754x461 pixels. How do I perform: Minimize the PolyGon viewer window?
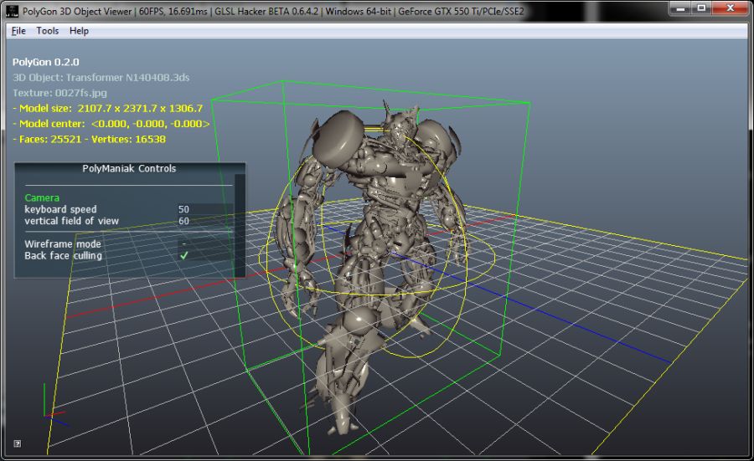(x=680, y=8)
